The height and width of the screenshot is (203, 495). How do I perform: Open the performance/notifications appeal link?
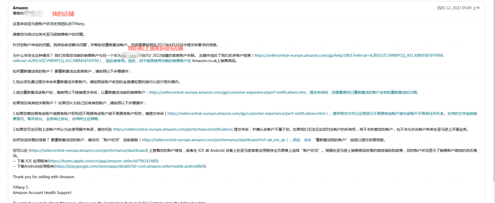pyautogui.click(x=173, y=129)
